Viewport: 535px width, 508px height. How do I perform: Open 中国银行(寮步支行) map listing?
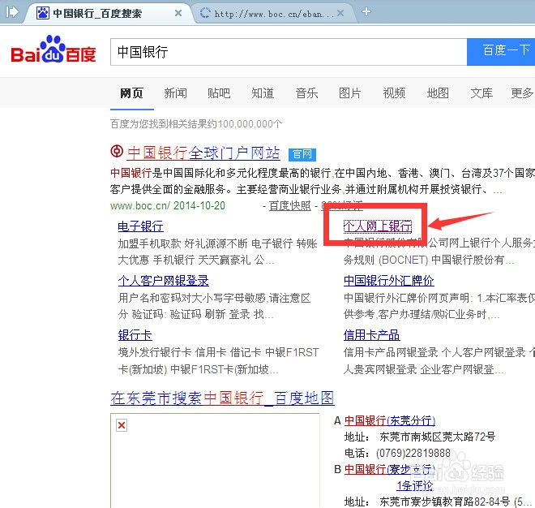pyautogui.click(x=390, y=469)
